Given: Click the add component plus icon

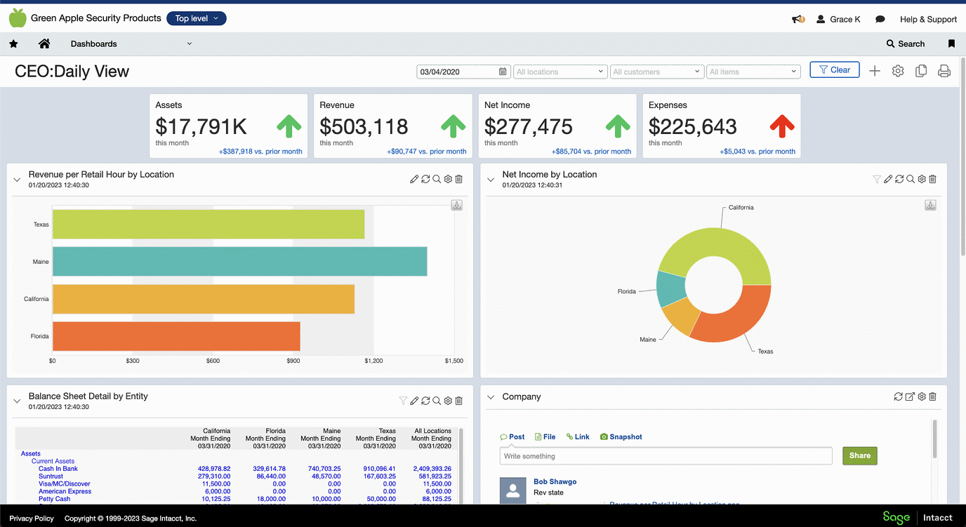Looking at the screenshot, I should pyautogui.click(x=875, y=71).
